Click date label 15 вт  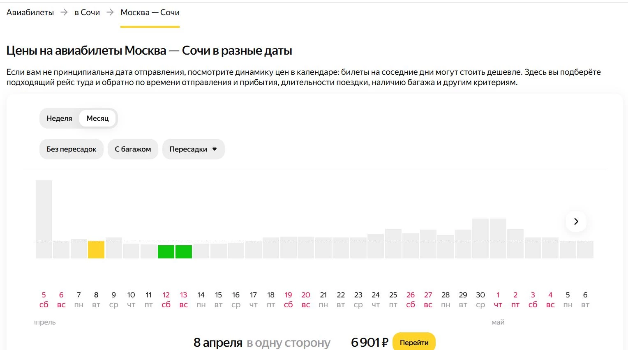(x=219, y=300)
